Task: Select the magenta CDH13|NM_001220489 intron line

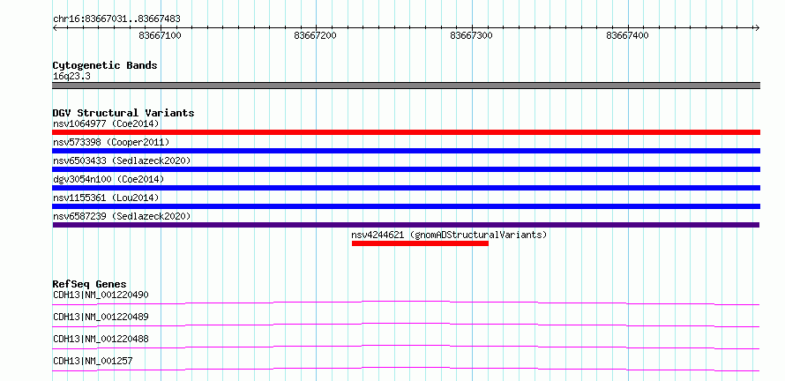Action: [406, 325]
